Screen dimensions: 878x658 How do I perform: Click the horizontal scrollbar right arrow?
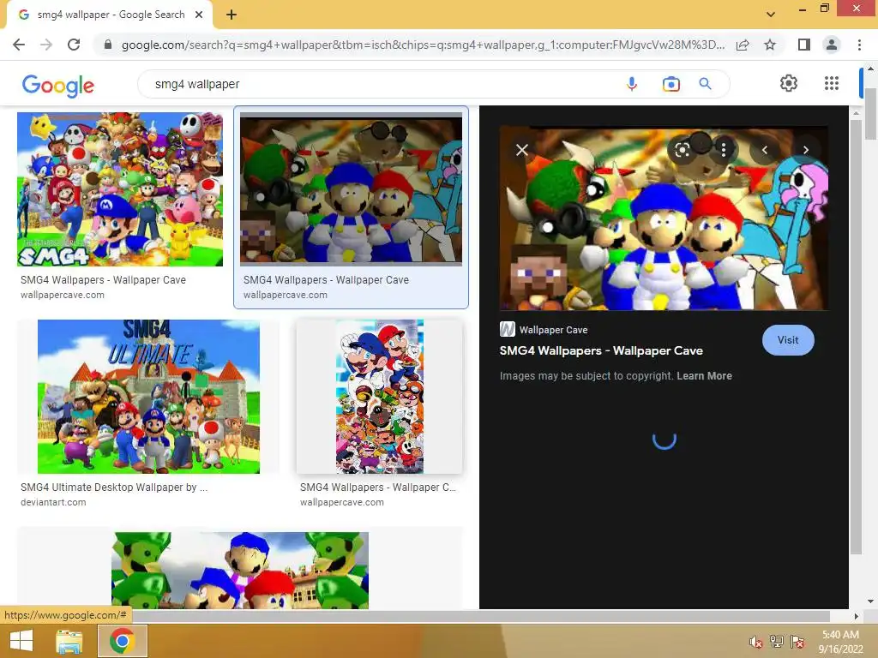pos(856,616)
